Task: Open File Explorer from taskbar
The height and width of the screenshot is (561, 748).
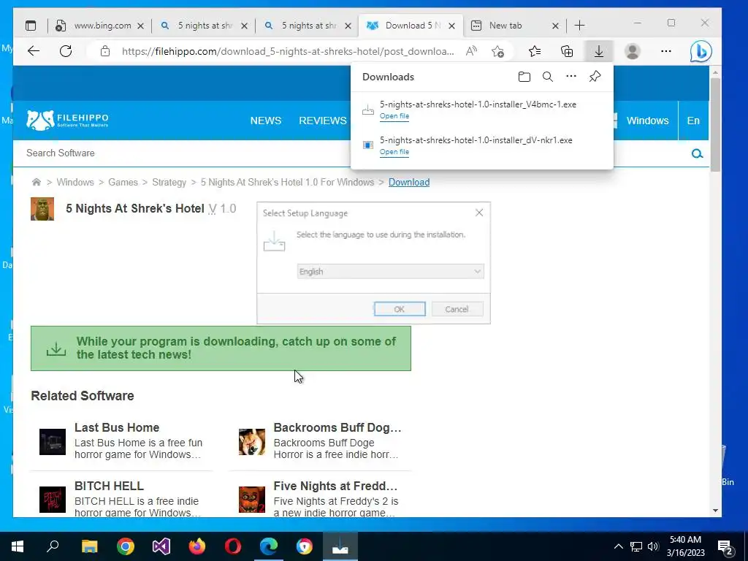Action: pyautogui.click(x=89, y=546)
